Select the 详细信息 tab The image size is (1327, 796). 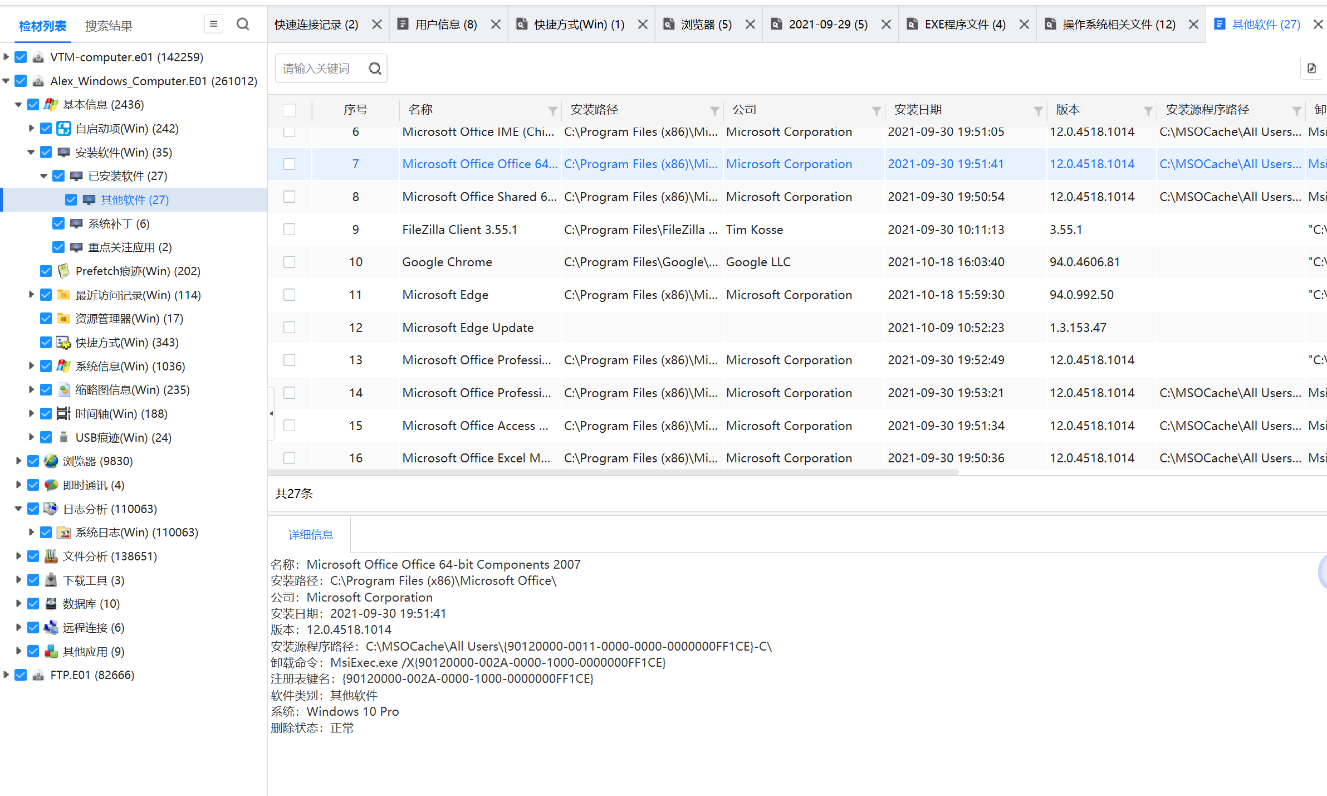pyautogui.click(x=311, y=535)
